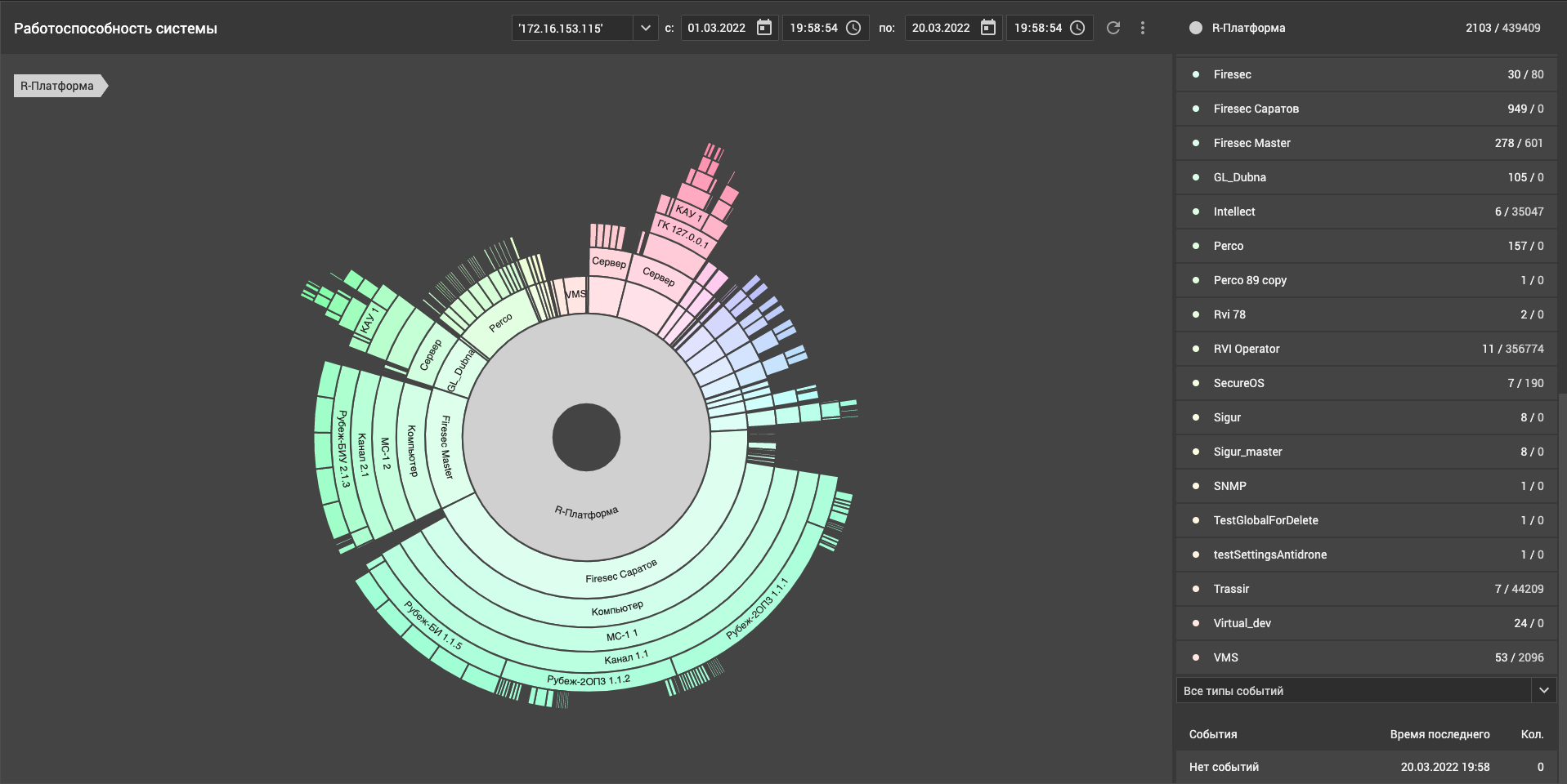Expand the 'Все типы событий' dropdown
Image resolution: width=1567 pixels, height=784 pixels.
pyautogui.click(x=1543, y=690)
